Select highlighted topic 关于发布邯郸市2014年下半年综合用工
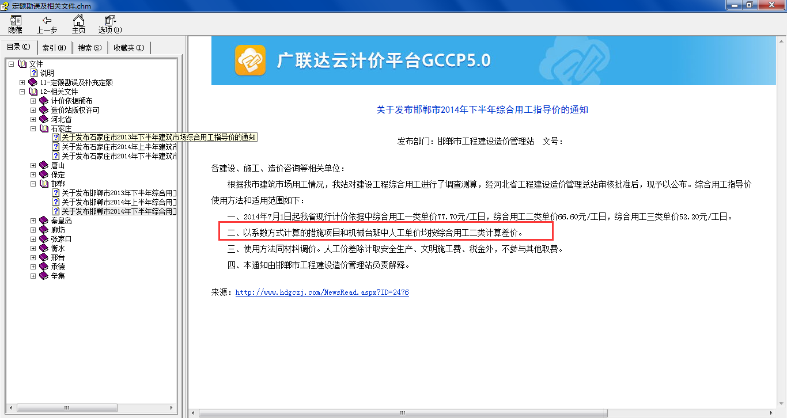787x418 pixels. (119, 211)
